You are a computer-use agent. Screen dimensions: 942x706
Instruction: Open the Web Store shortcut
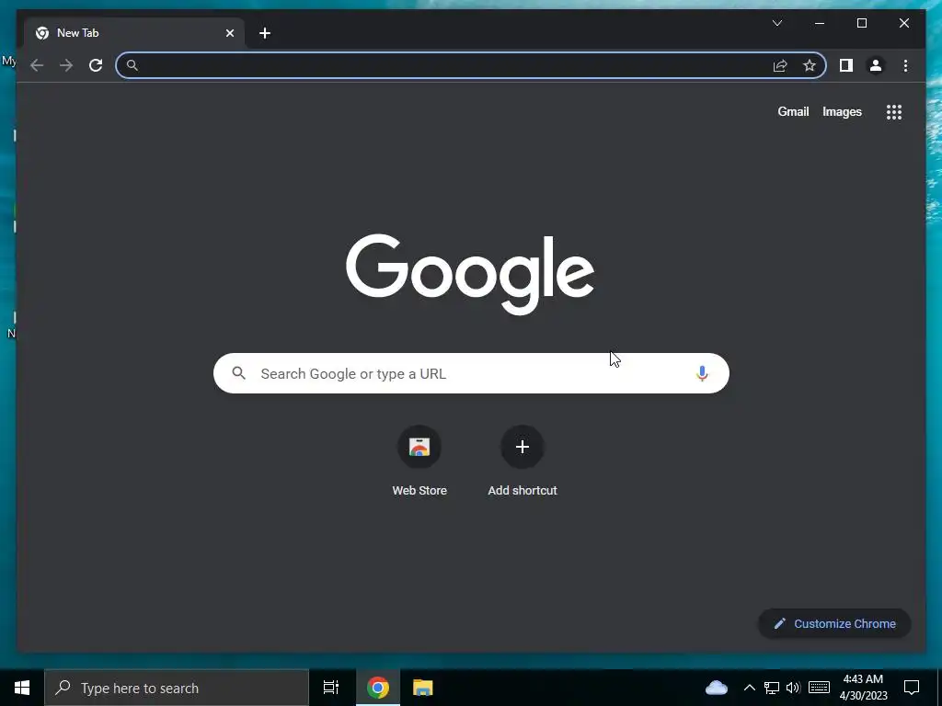tap(419, 461)
